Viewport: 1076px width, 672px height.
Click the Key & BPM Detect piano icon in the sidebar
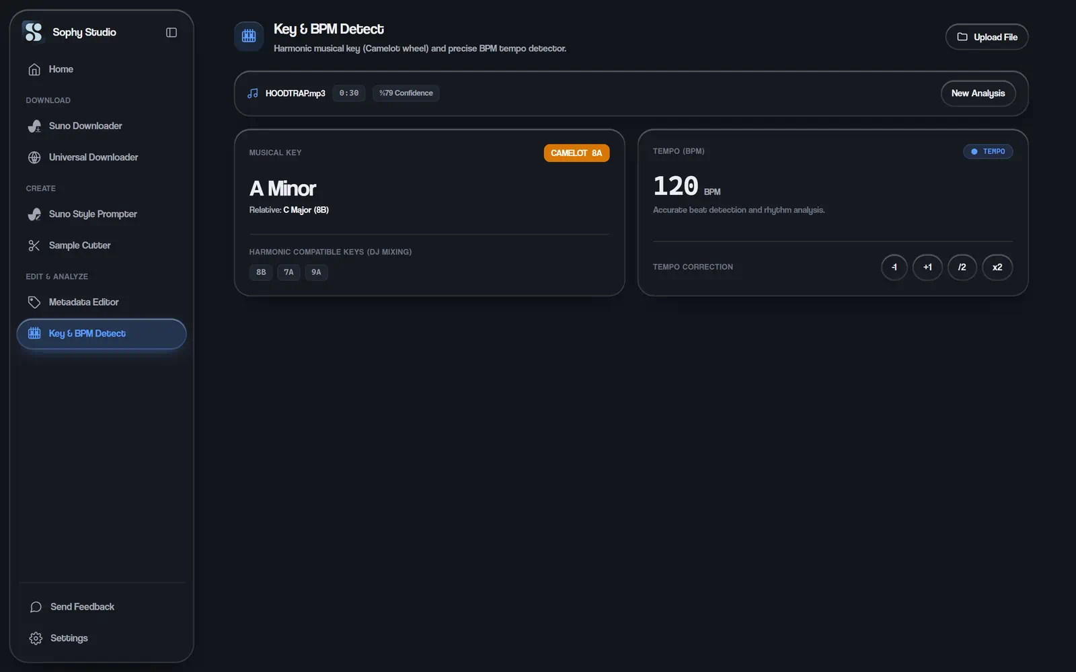click(34, 333)
